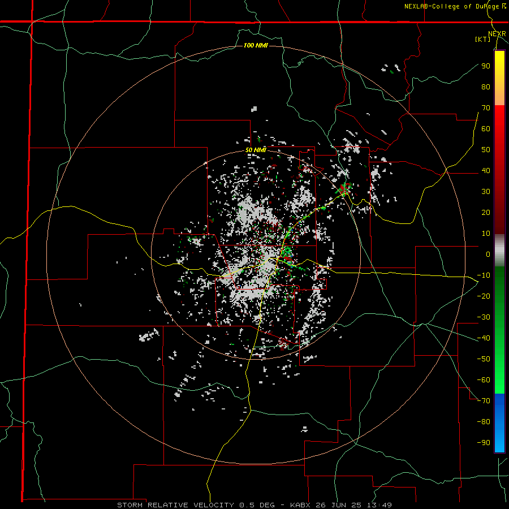Click the 70 value on the velocity scale

(x=486, y=108)
